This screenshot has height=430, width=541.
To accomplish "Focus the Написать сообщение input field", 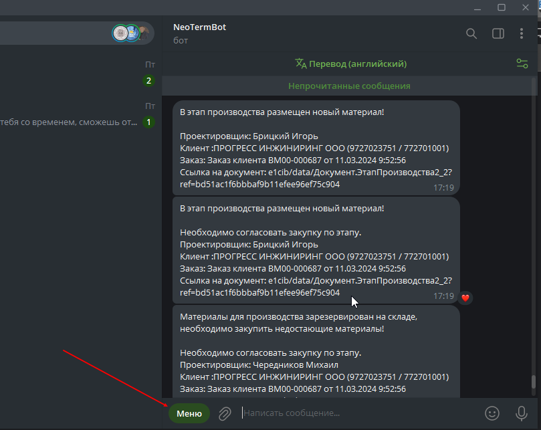I will pos(359,413).
